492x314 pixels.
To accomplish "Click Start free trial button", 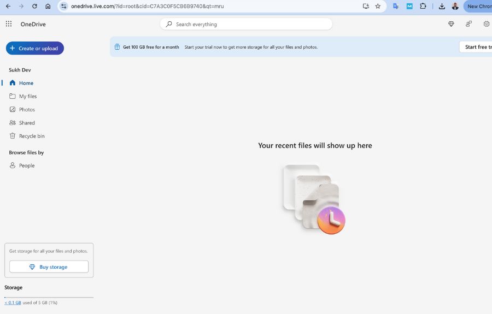I will [476, 47].
